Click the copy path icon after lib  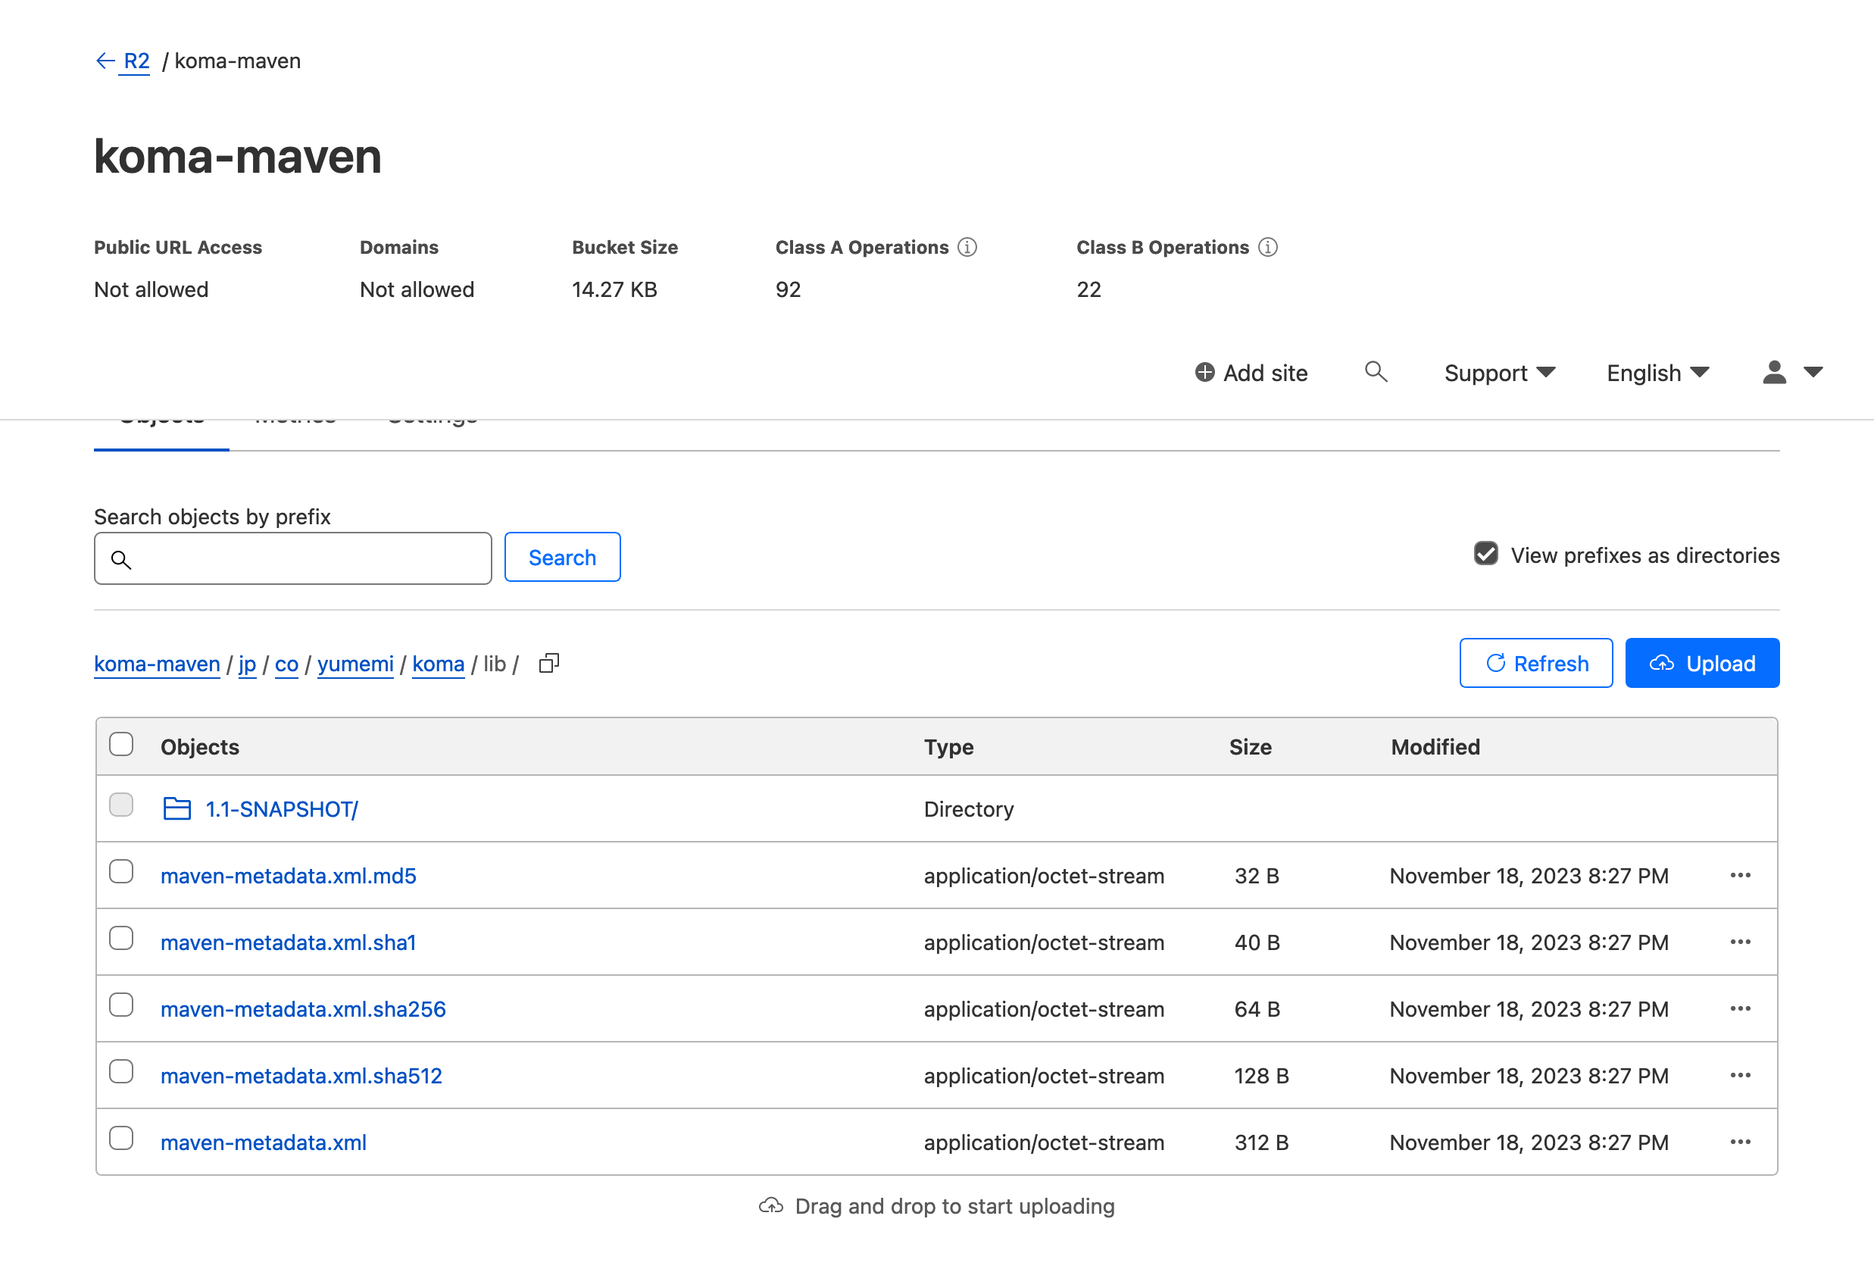point(549,663)
